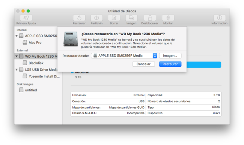The image size is (244, 145).
Task: Open the Restaurar desde source dropdown
Action: [x=124, y=55]
